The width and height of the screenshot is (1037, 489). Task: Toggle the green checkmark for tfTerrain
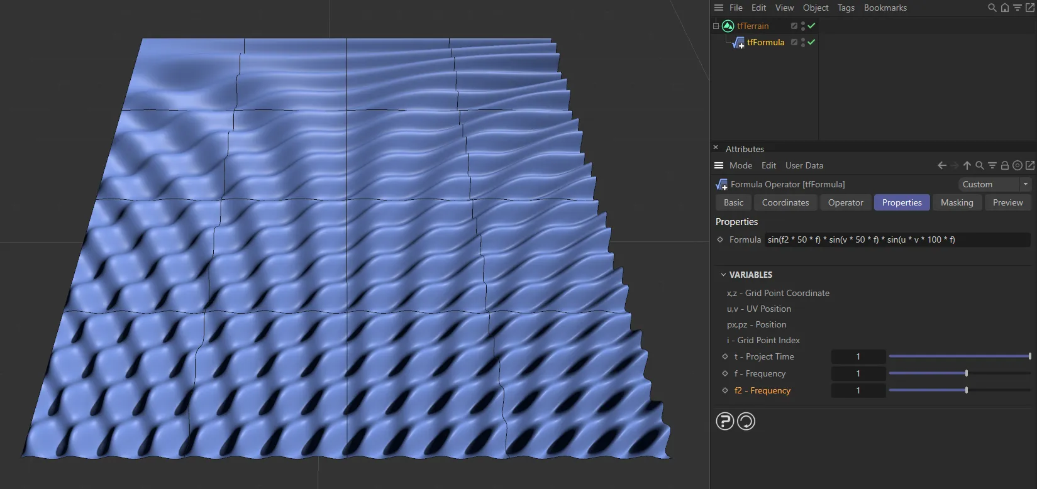[x=812, y=26]
